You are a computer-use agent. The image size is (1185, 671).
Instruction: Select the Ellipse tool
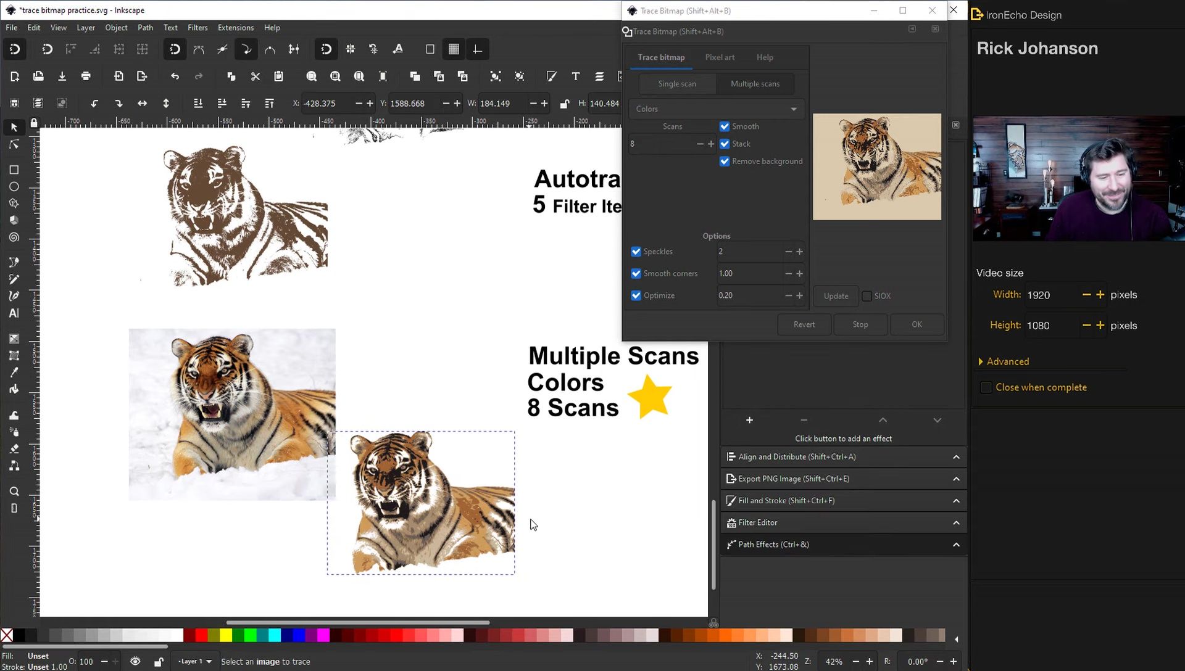point(14,187)
